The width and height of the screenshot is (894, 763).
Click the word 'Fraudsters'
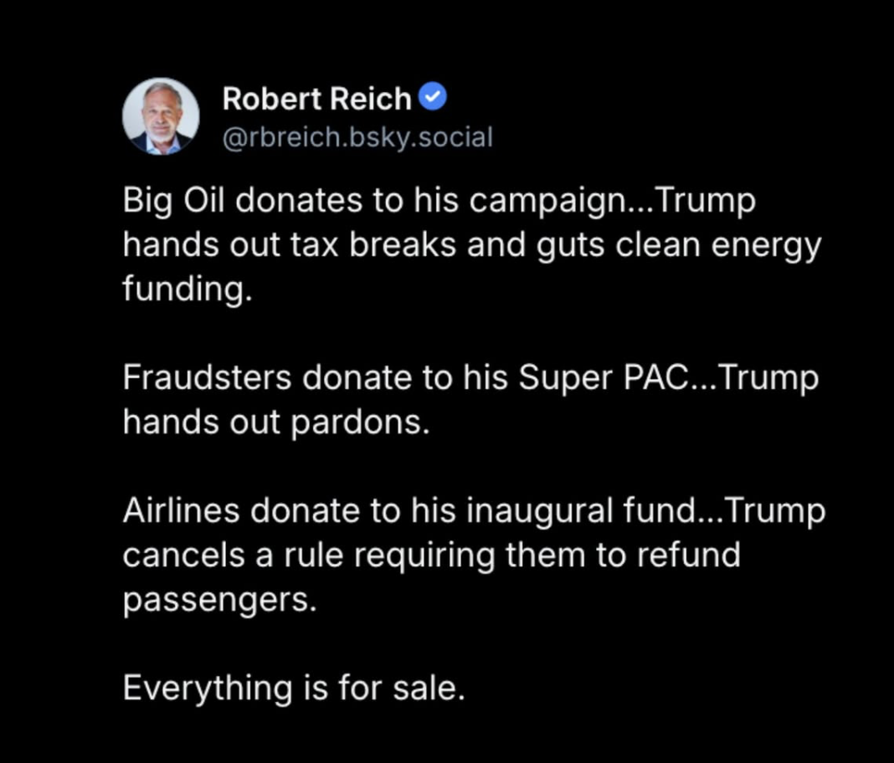tap(207, 378)
